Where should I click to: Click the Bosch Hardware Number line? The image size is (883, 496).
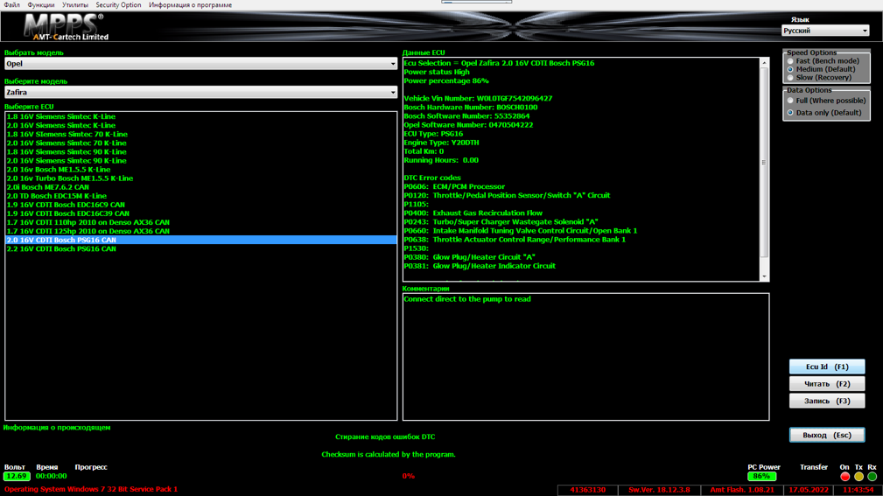[x=470, y=108]
